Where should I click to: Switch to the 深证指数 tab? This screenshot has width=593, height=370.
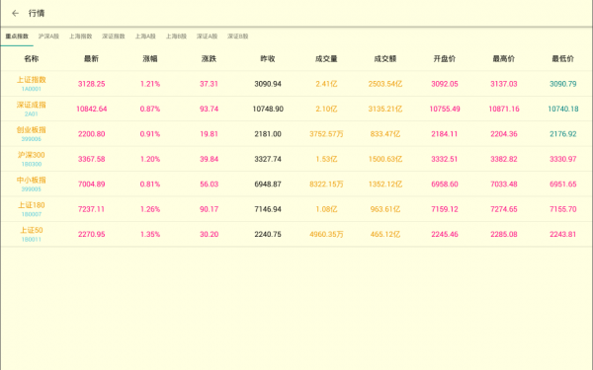click(114, 37)
